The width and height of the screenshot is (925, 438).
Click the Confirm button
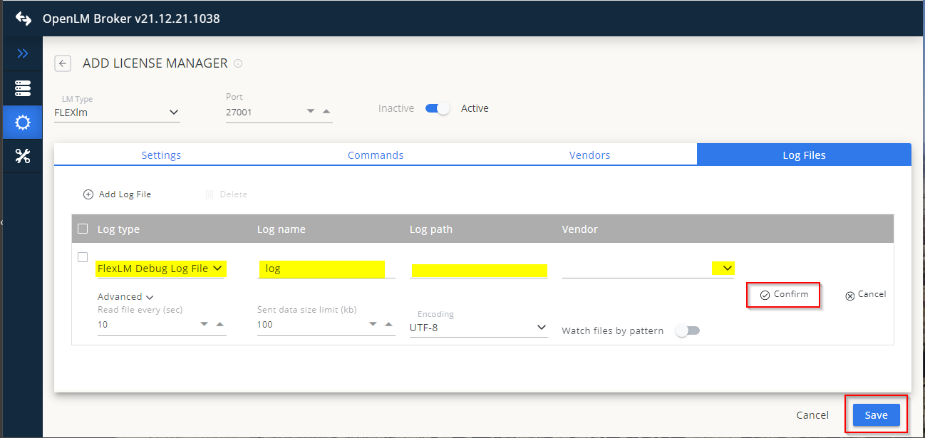coord(784,294)
